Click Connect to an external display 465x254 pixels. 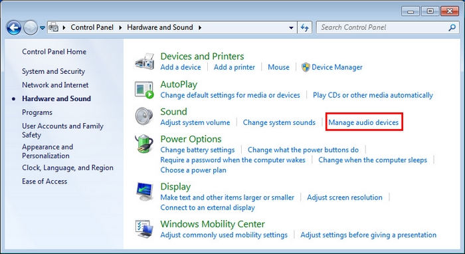click(207, 207)
